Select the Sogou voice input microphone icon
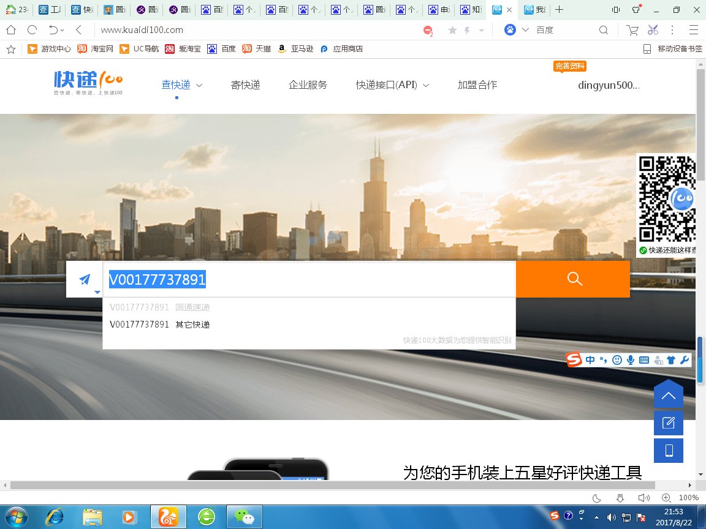706x529 pixels. pos(631,360)
